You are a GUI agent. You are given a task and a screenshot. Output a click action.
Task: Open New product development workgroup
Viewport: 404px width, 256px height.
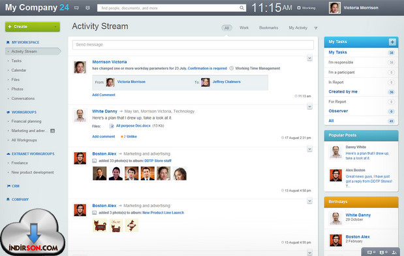pos(33,172)
